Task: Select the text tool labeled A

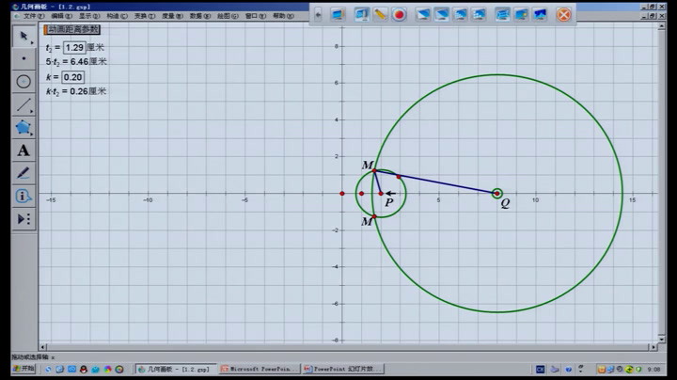Action: (24, 150)
